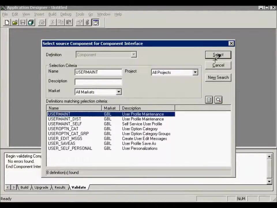Toggle the output window box icon

[96, 23]
